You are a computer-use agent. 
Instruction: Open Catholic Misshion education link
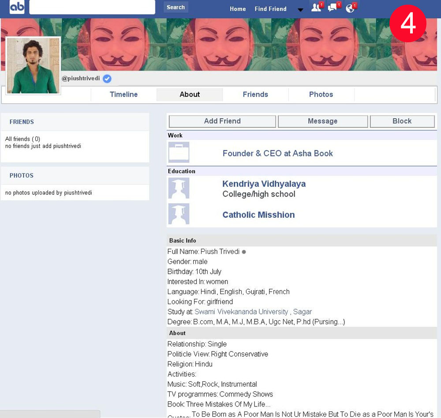click(x=258, y=215)
